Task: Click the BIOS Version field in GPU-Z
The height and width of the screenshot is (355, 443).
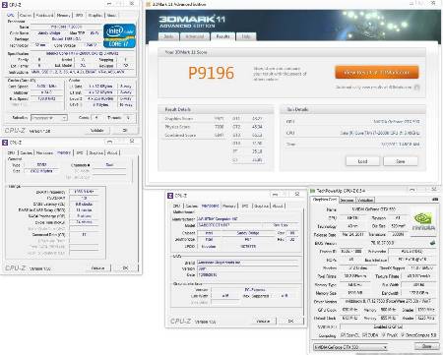Action: [383, 243]
